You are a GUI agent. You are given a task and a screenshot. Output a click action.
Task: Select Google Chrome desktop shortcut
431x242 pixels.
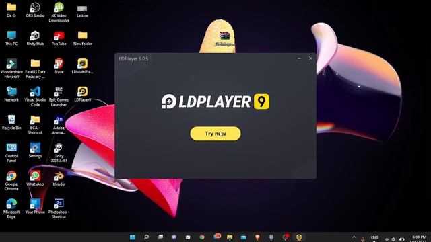click(x=11, y=181)
